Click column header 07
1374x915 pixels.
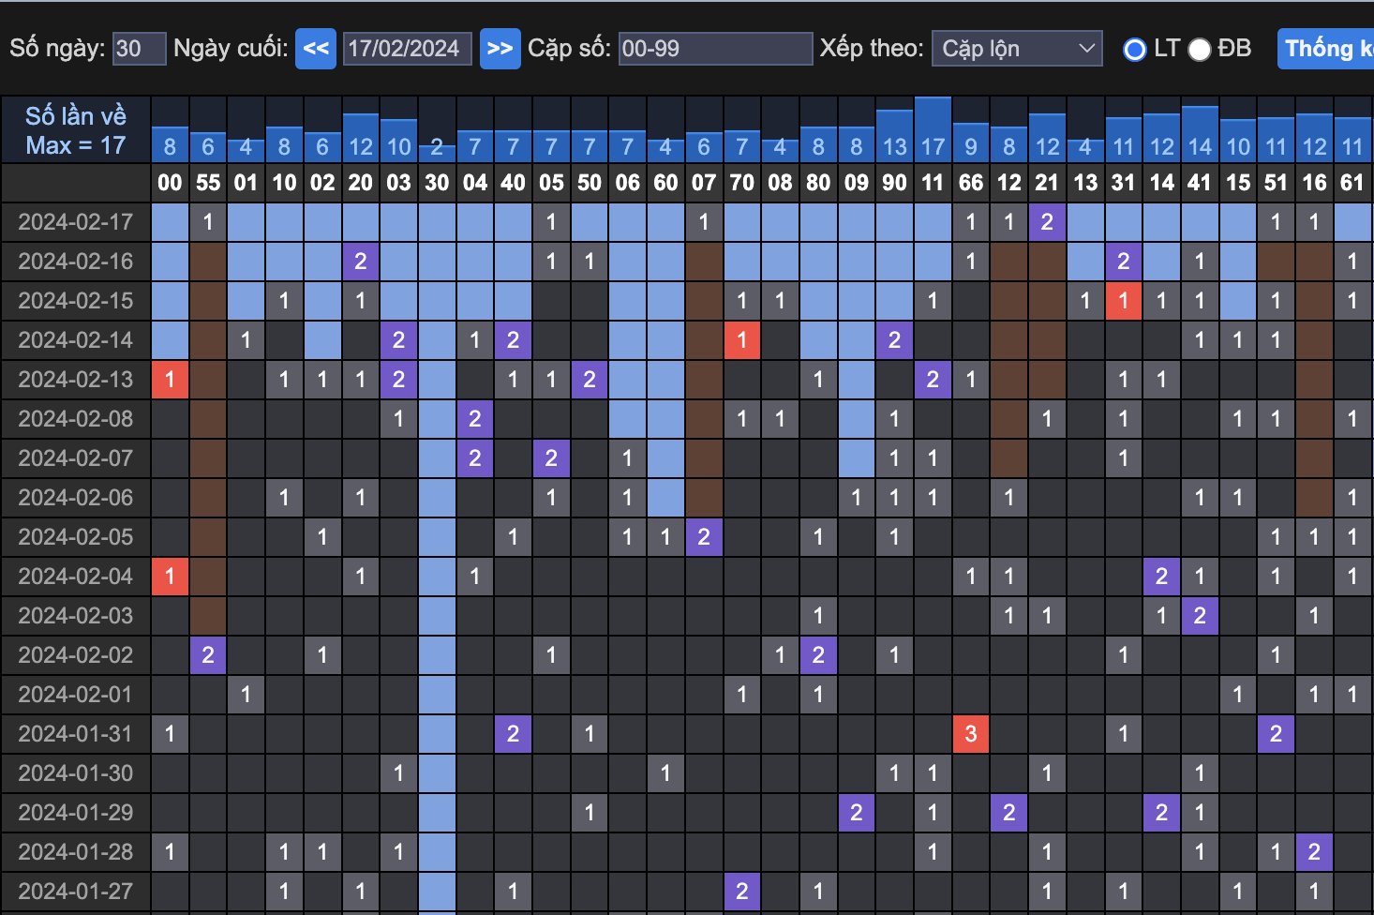[704, 183]
